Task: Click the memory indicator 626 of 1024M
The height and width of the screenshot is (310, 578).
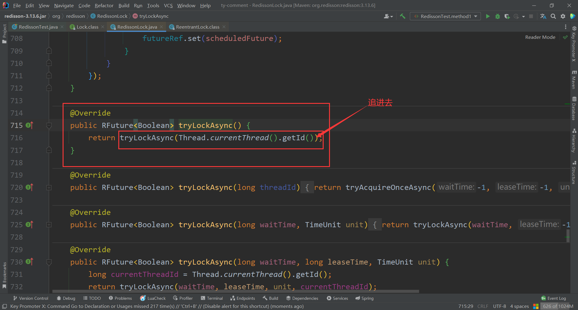Action: pyautogui.click(x=558, y=306)
